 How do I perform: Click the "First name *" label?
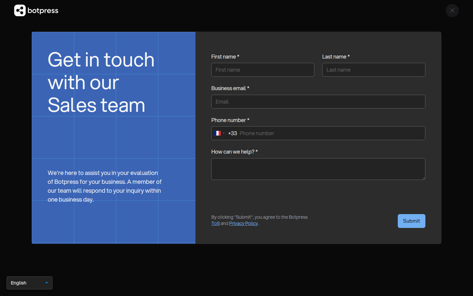225,57
